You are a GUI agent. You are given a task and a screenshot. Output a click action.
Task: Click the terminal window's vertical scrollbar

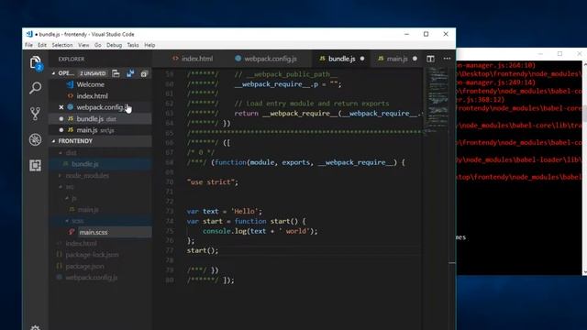click(x=584, y=168)
